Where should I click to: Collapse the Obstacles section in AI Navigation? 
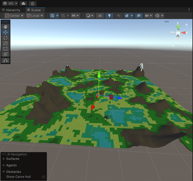coord(4,172)
